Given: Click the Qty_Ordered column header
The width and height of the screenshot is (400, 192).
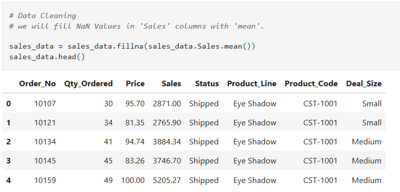Looking at the screenshot, I should click(x=88, y=84).
